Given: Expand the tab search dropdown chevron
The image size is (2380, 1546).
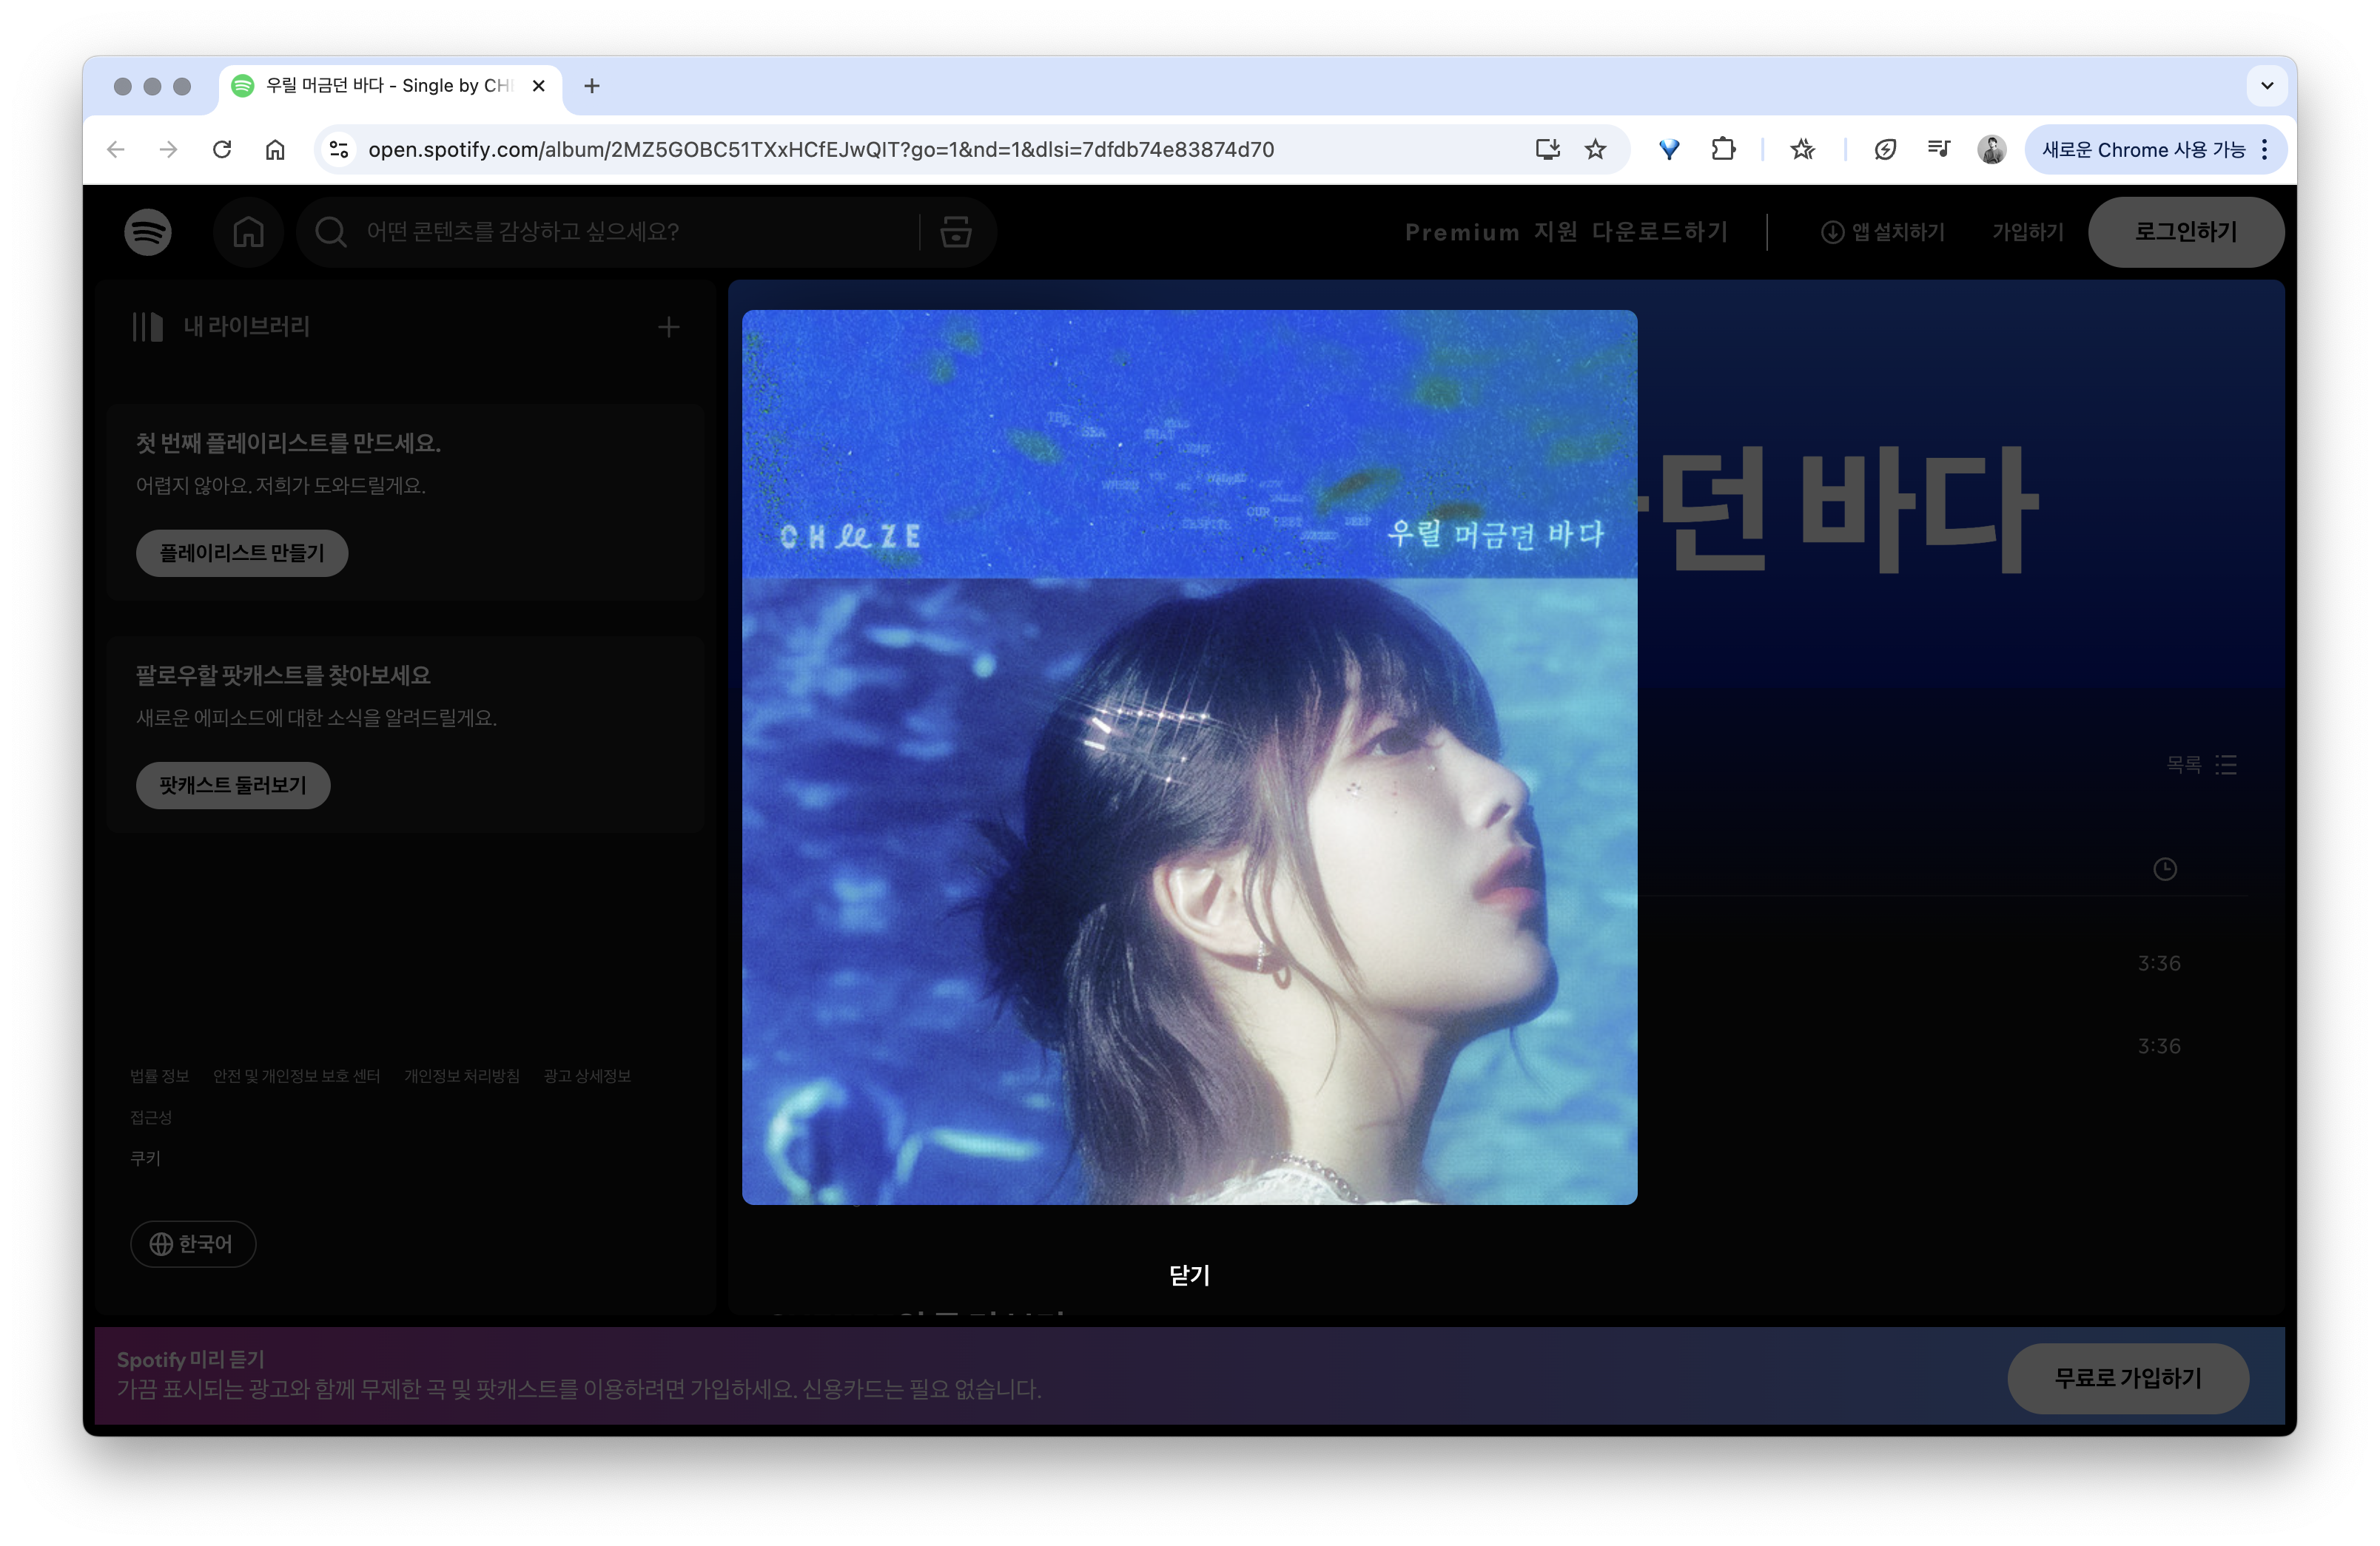Looking at the screenshot, I should [2266, 86].
